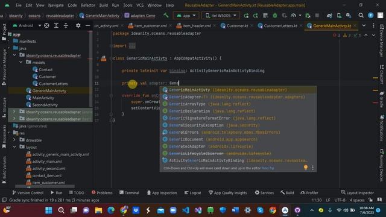Open activity_main.xml layout file
Screen dimensions: 386x217
[x=47, y=162]
